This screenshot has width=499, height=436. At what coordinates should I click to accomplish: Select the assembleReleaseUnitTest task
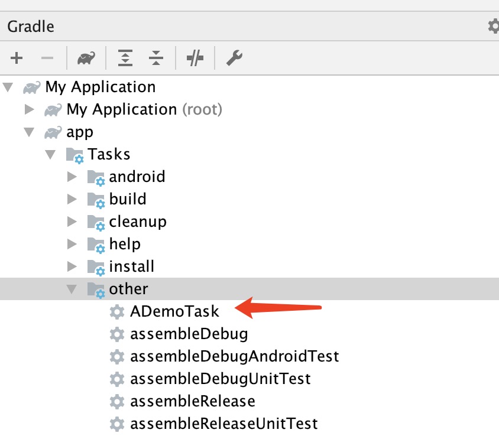[x=223, y=424]
